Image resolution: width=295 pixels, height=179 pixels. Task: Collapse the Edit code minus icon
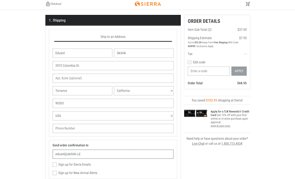[x=189, y=62]
